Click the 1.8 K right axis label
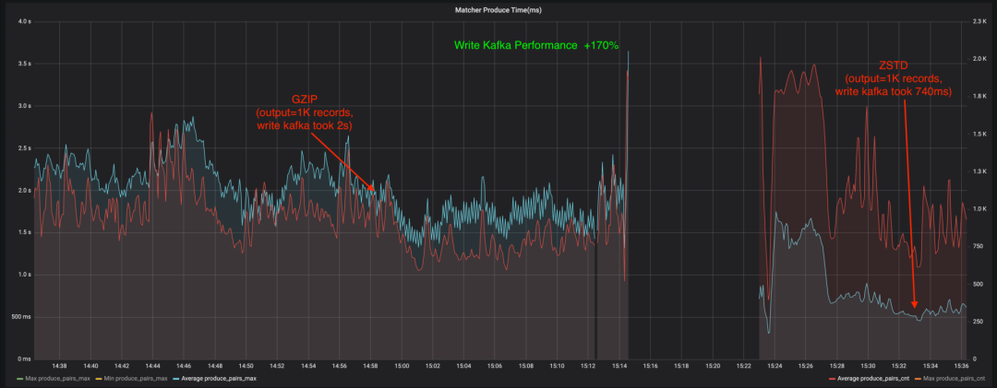997x388 pixels. (x=979, y=97)
